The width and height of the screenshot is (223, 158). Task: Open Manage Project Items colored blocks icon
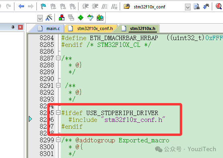click(x=62, y=18)
